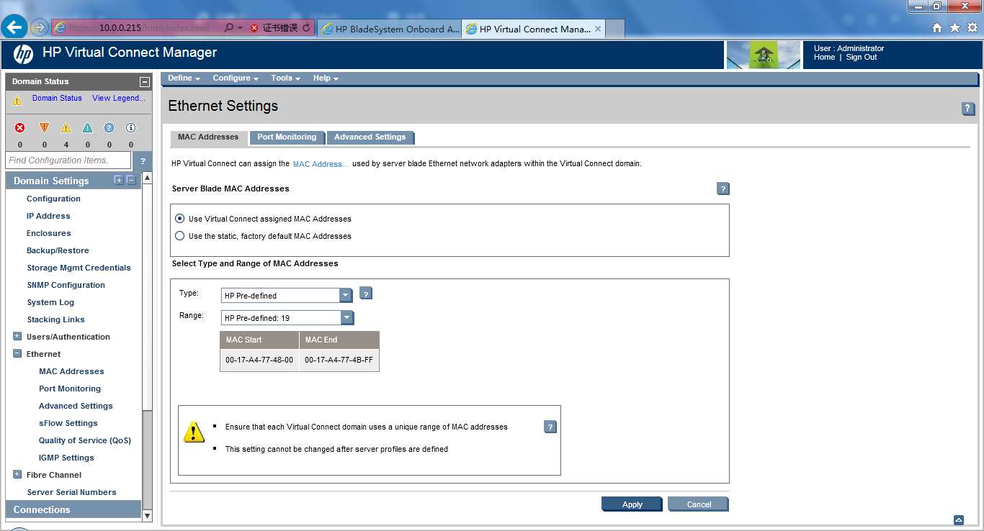Open SNMP Configuration in the sidebar
The width and height of the screenshot is (984, 531).
tap(66, 285)
